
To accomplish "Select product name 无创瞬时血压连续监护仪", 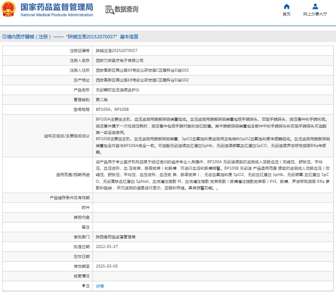I will coord(118,90).
